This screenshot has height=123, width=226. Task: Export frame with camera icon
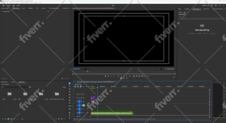click(140, 76)
